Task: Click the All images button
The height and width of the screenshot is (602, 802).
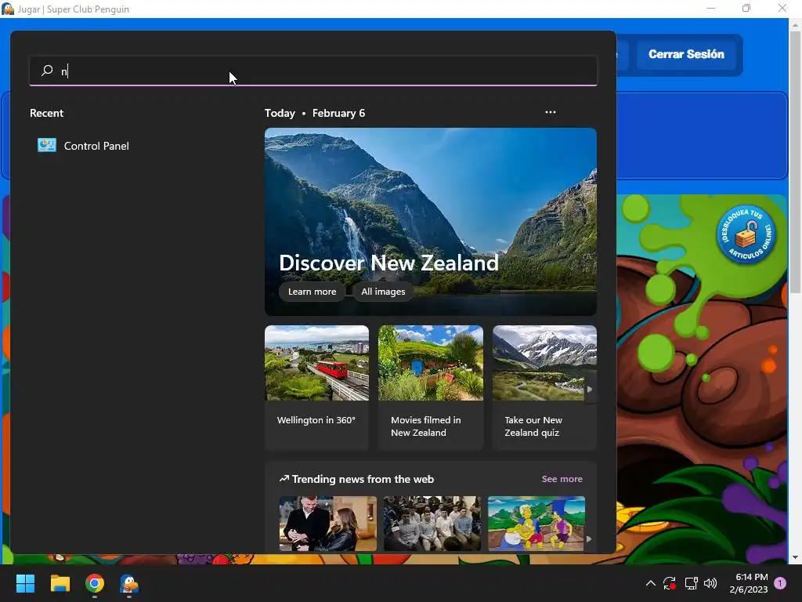Action: (383, 292)
